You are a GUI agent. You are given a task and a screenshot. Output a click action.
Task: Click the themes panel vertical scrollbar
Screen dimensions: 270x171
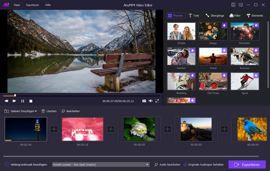[268, 55]
